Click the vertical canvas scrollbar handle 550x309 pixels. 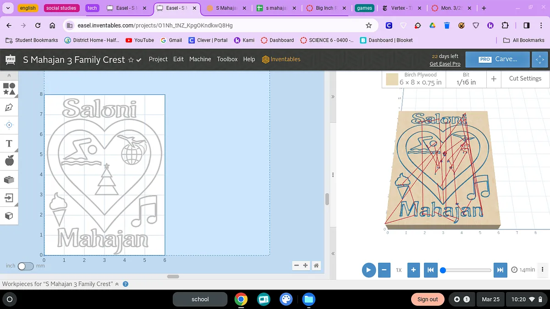point(327,199)
